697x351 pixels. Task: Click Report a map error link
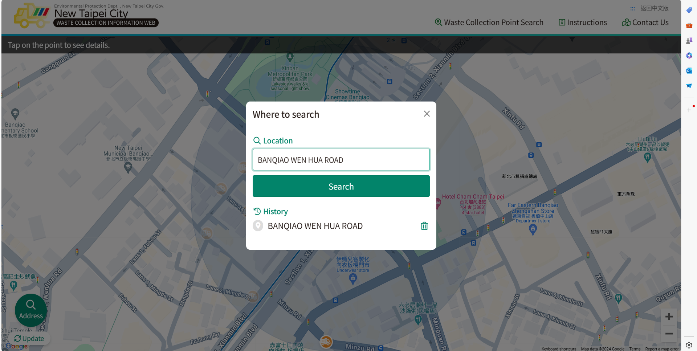pos(662,349)
